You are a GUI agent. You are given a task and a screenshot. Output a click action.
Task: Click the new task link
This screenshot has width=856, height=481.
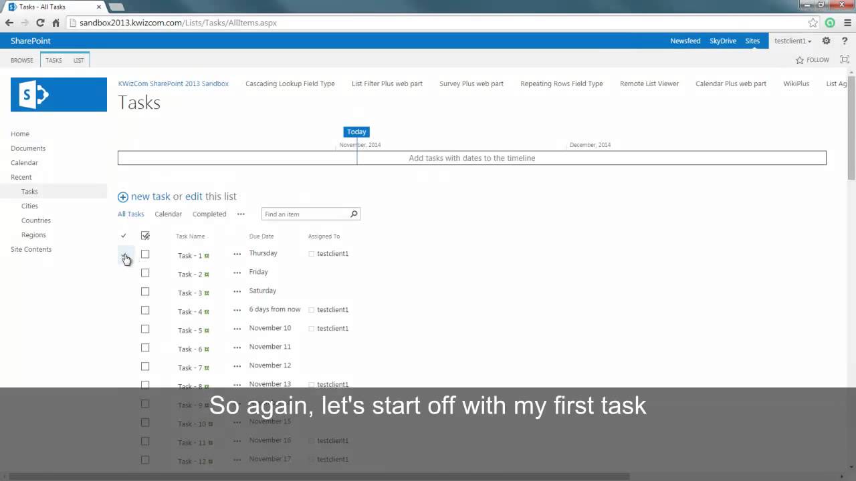[150, 196]
